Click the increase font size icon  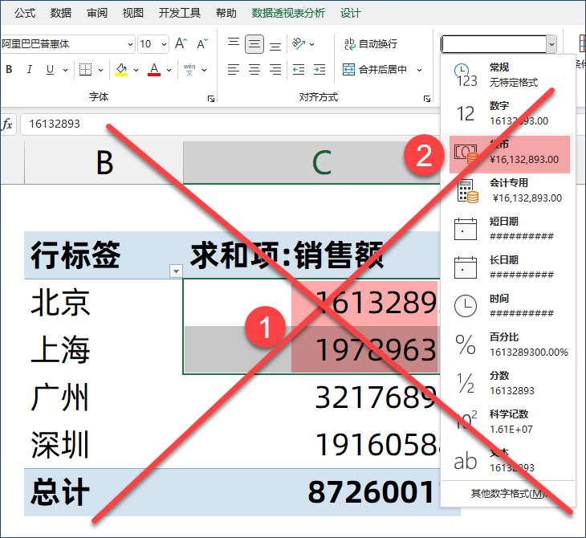[x=181, y=44]
